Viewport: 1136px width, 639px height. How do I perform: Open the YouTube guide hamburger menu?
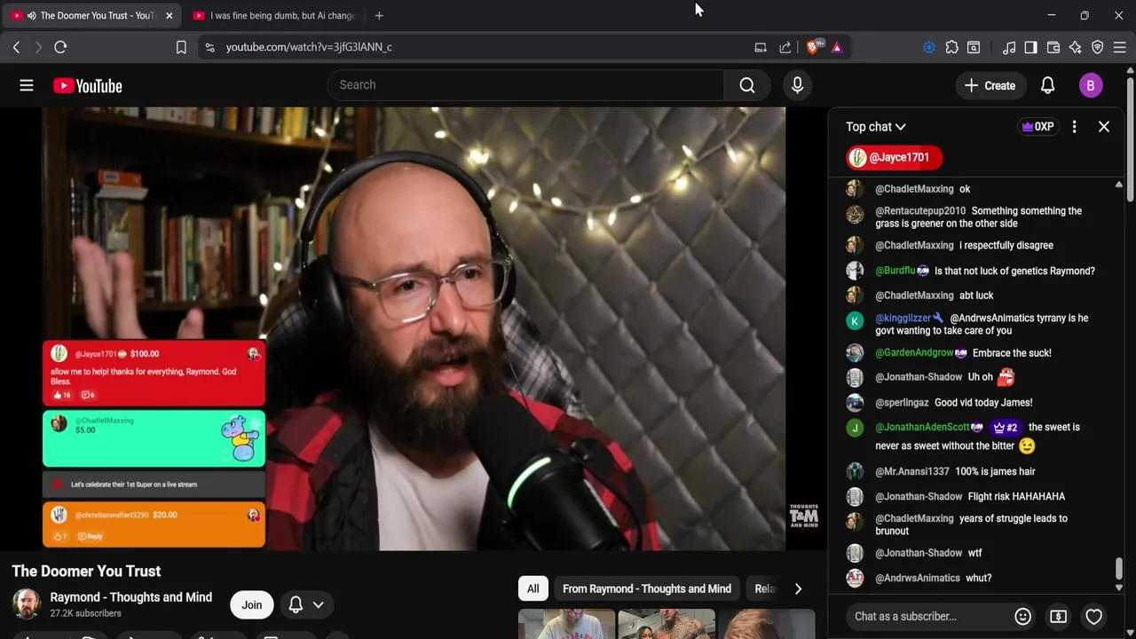click(27, 85)
